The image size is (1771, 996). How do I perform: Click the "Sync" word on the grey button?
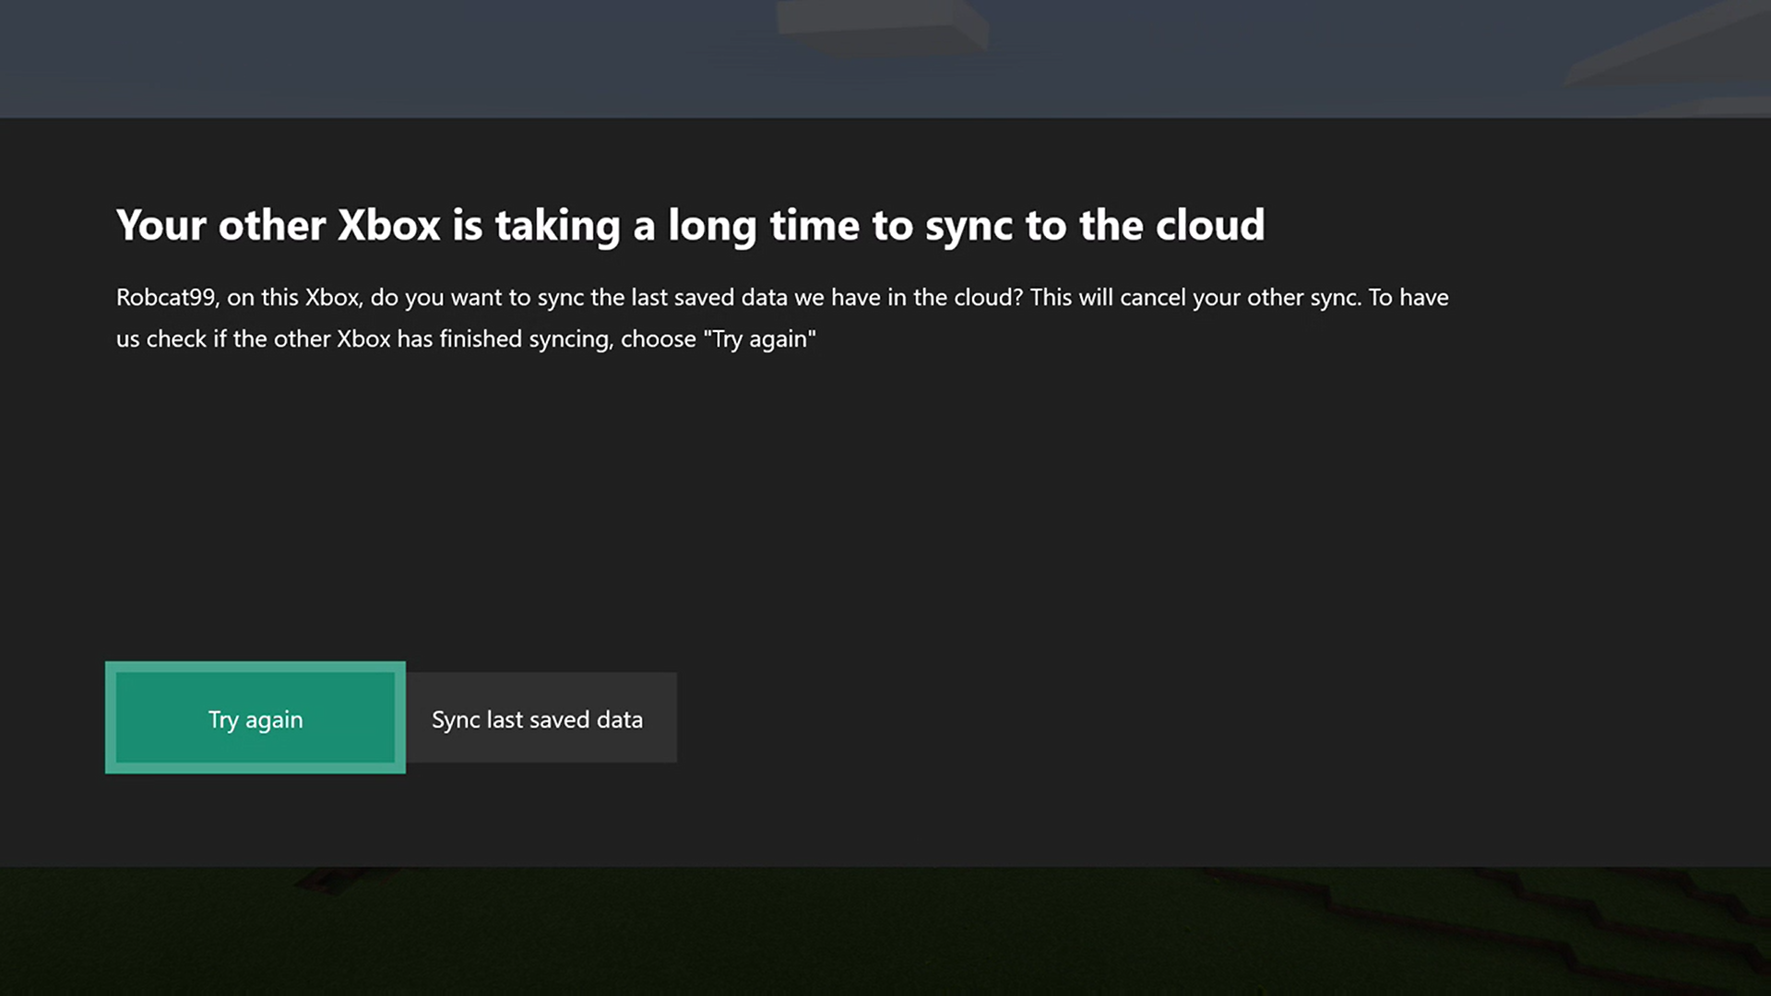point(456,719)
